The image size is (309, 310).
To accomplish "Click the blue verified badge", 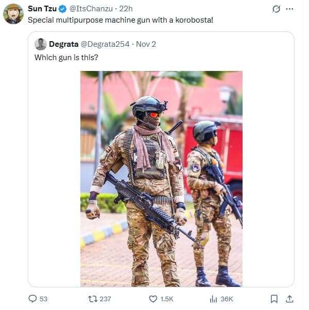I will tap(63, 9).
